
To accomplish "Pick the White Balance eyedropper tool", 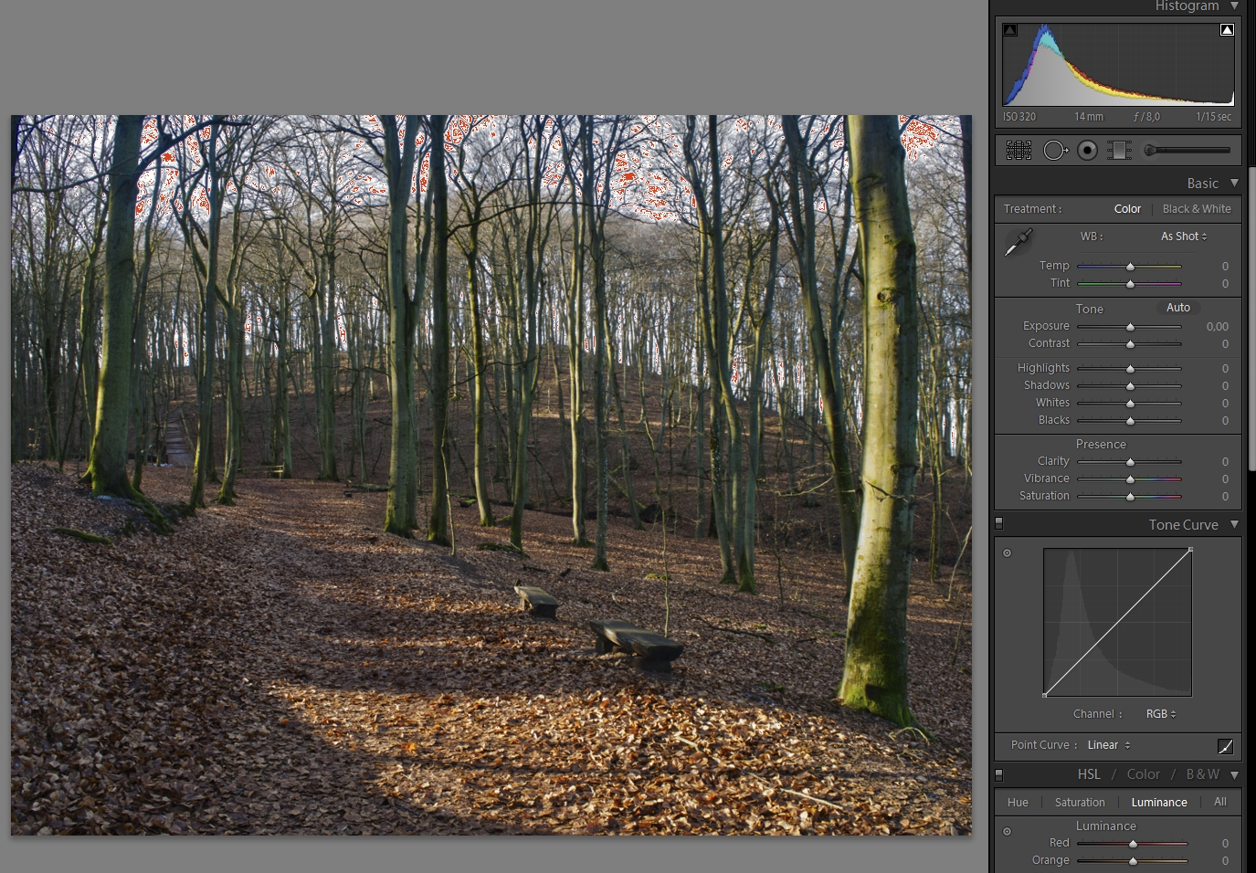I will (x=1018, y=242).
